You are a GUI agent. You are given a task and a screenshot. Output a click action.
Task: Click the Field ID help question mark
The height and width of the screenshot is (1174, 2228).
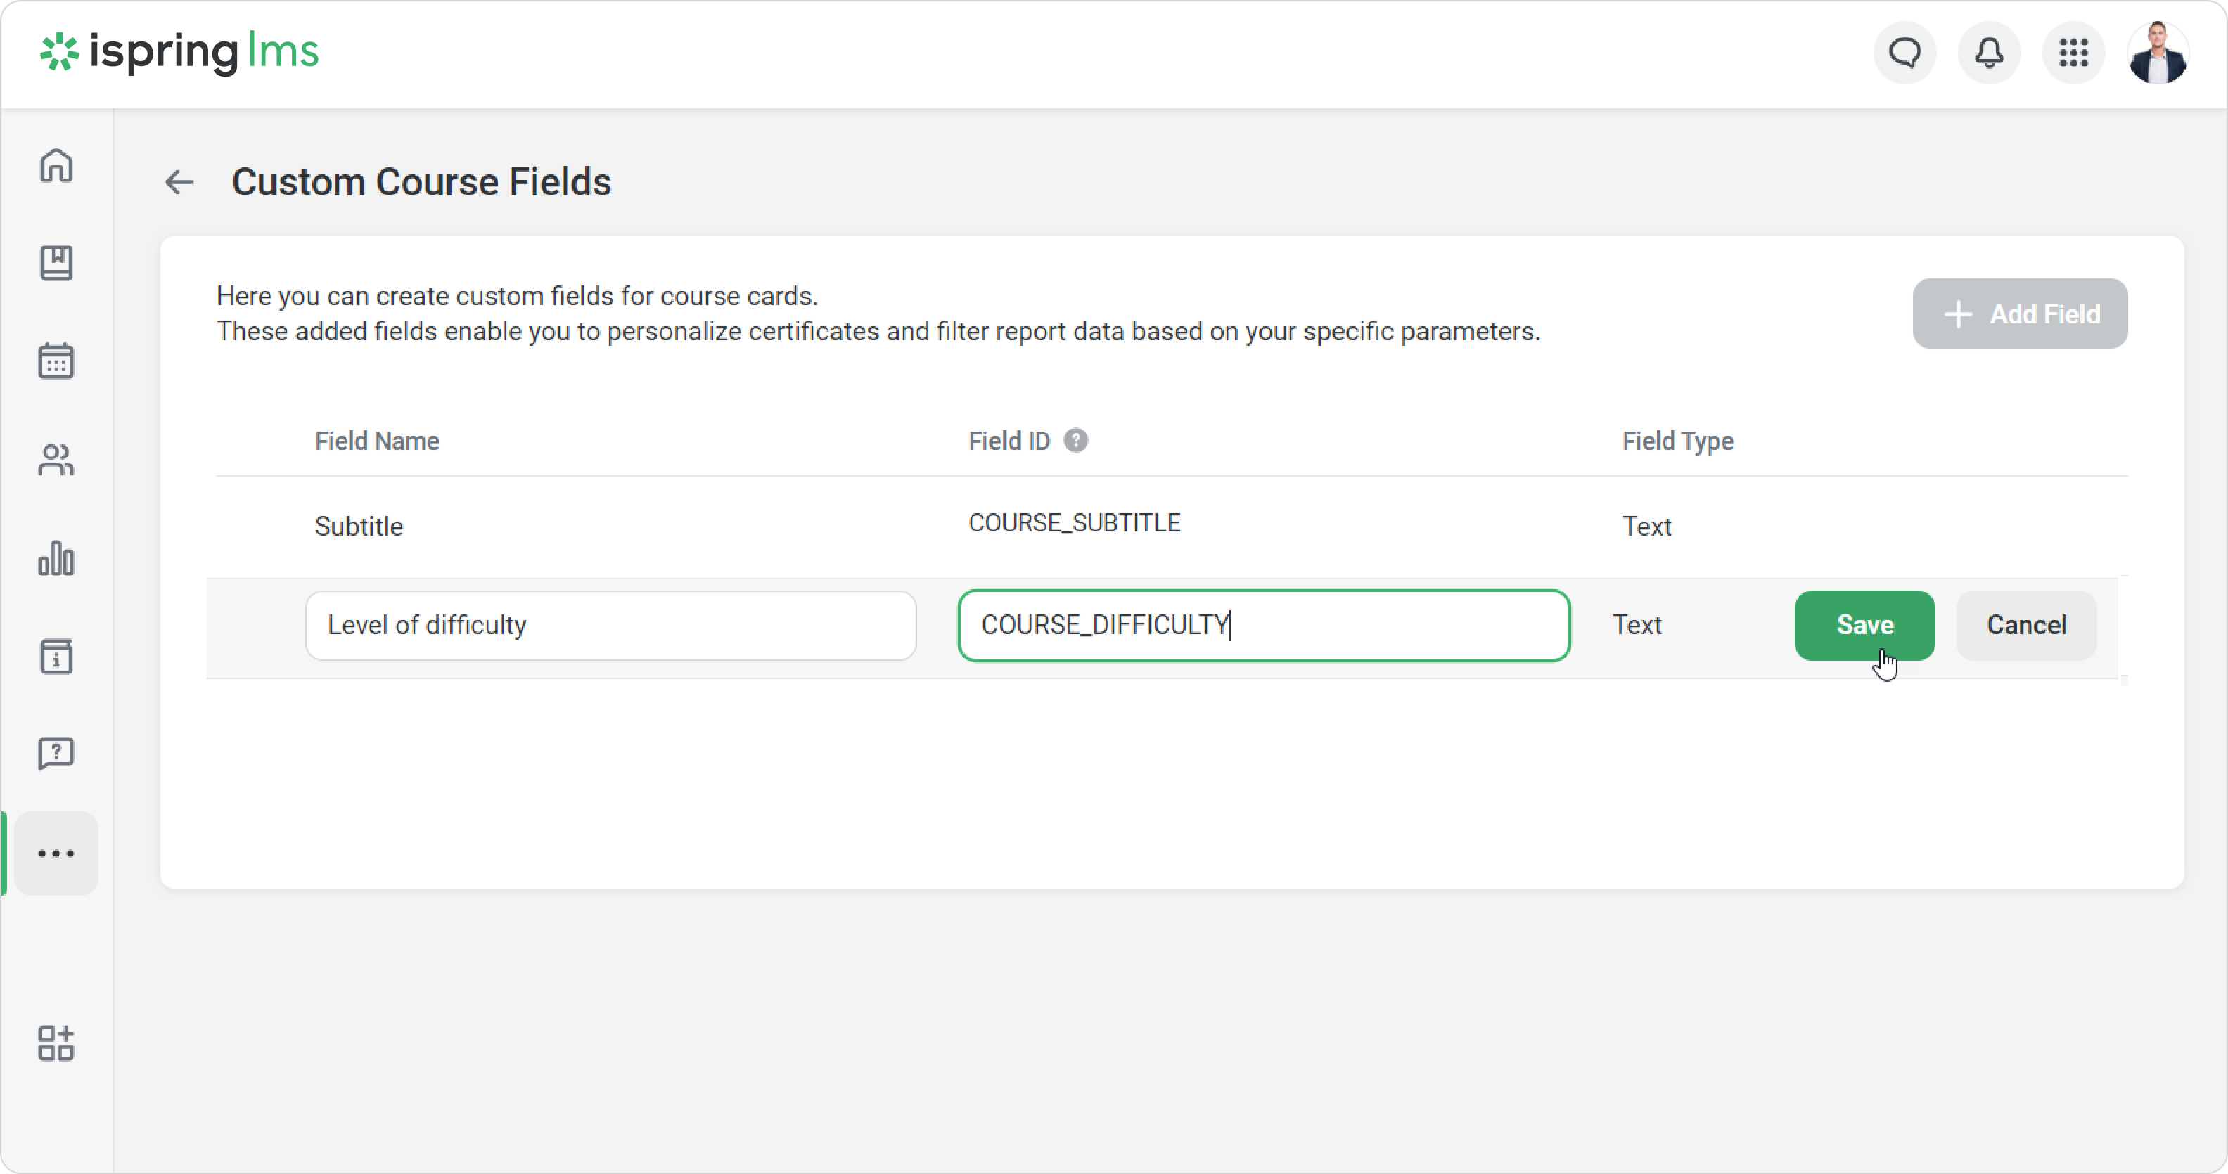pos(1075,441)
